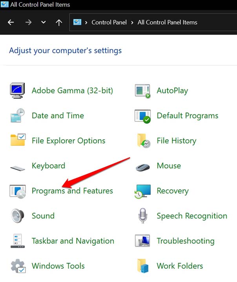Expand the chevron after Control Panel breadcrumb
Screen dimensions: 237x282
(x=132, y=22)
